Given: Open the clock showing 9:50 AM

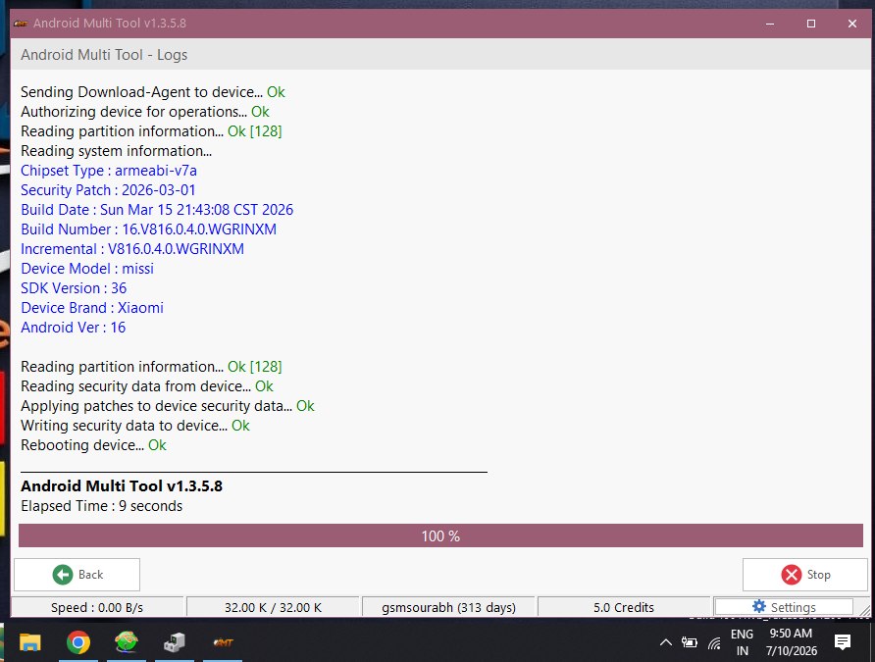Looking at the screenshot, I should [792, 642].
